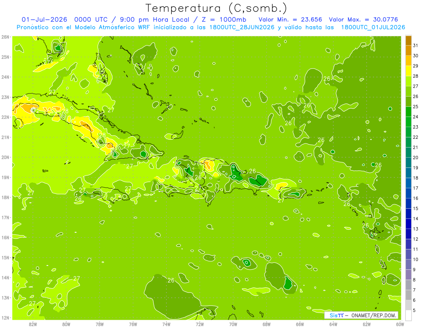Viewport: 425px width, 329px height.
Task: Click the longitude axis label "60W"
Action: pos(400,324)
